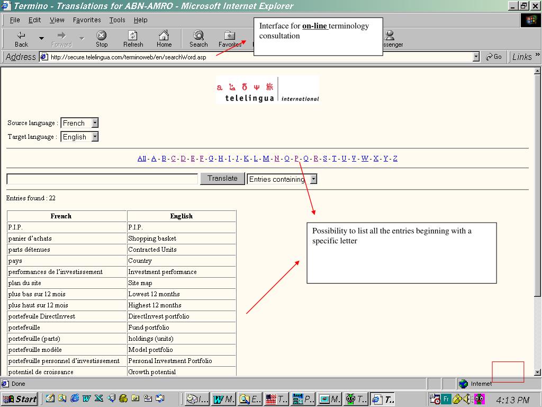Open the Tools menu
Viewport: 542px width, 407px height.
117,20
